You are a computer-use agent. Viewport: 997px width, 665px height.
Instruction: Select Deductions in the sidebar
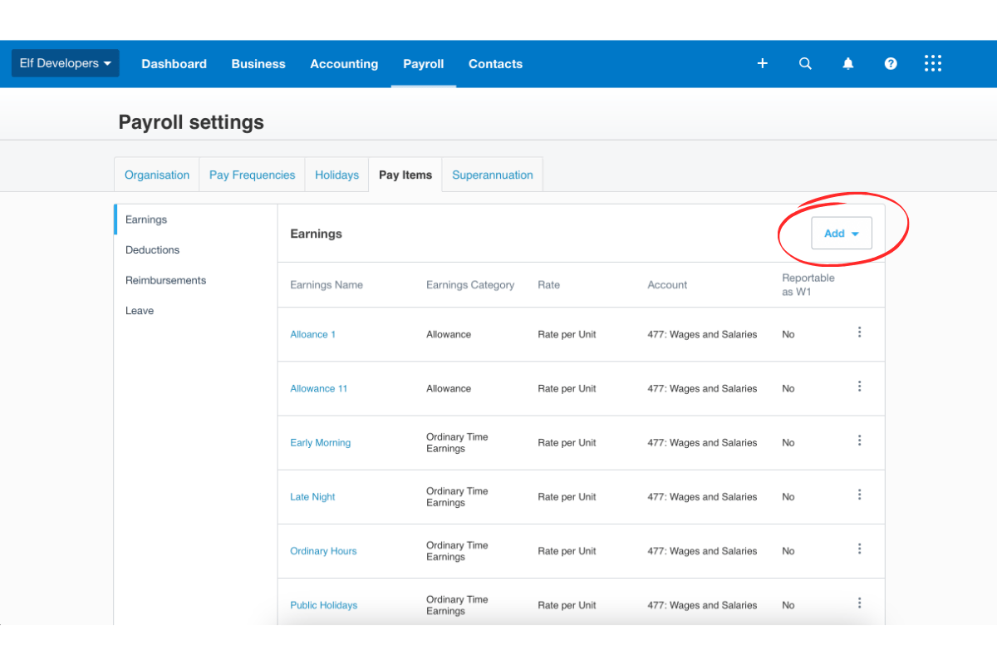[152, 249]
